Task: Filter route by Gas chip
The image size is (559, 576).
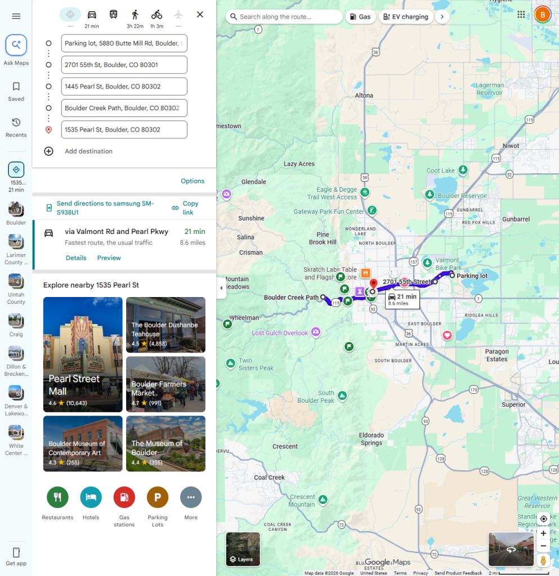Action: click(x=360, y=16)
